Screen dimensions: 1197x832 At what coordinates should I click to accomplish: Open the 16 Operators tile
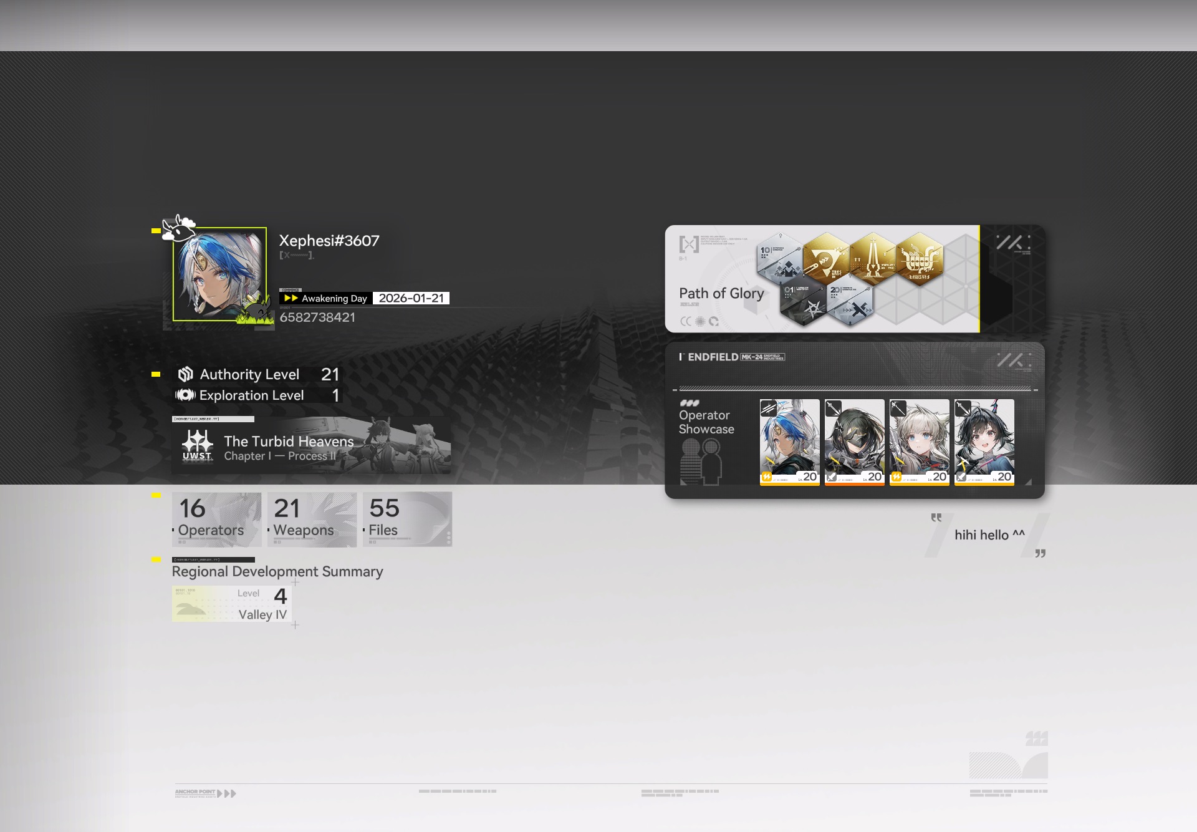pos(216,519)
